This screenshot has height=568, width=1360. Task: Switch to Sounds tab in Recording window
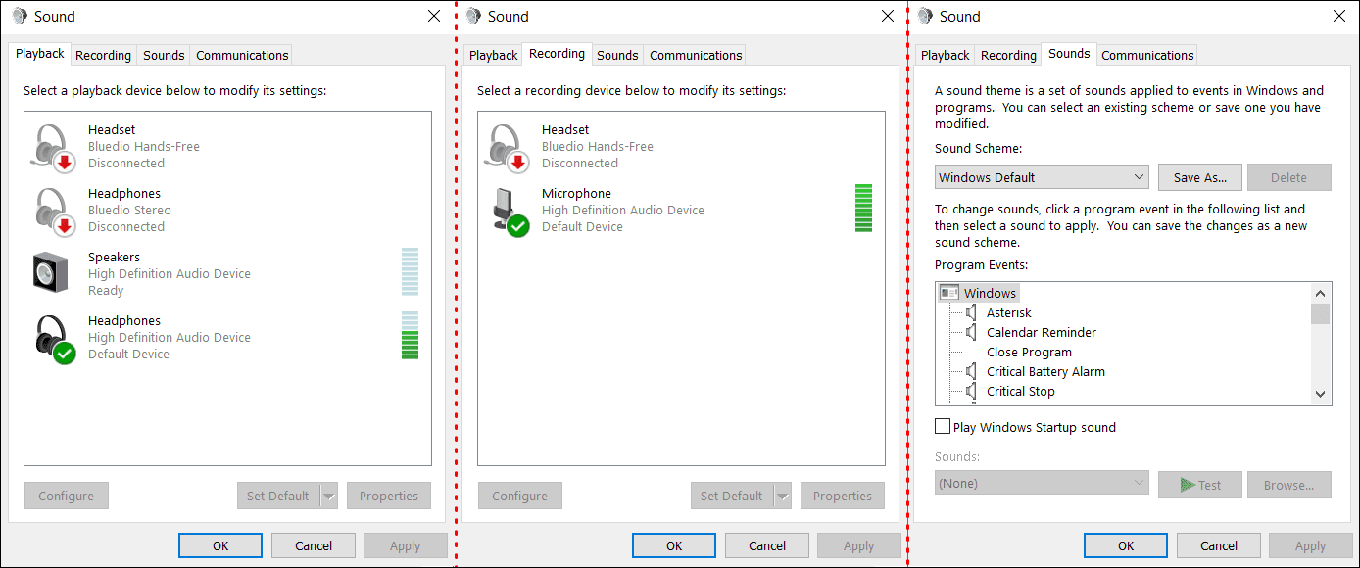pyautogui.click(x=617, y=55)
